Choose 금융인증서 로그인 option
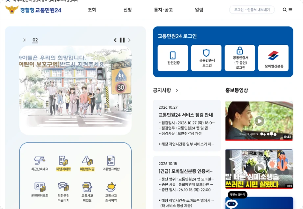 pyautogui.click(x=206, y=58)
